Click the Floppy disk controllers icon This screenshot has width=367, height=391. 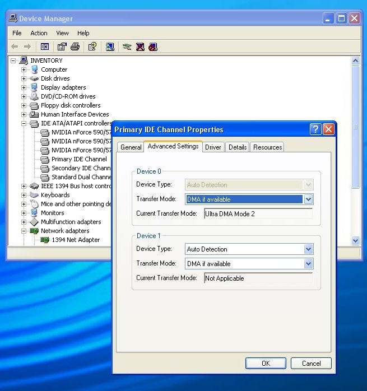pos(34,106)
